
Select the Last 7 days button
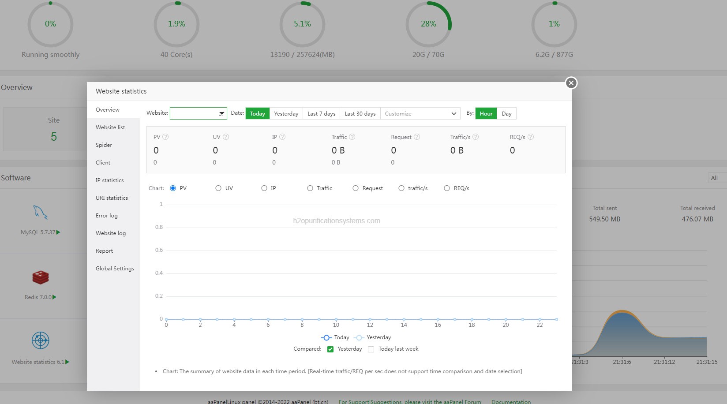pos(321,114)
